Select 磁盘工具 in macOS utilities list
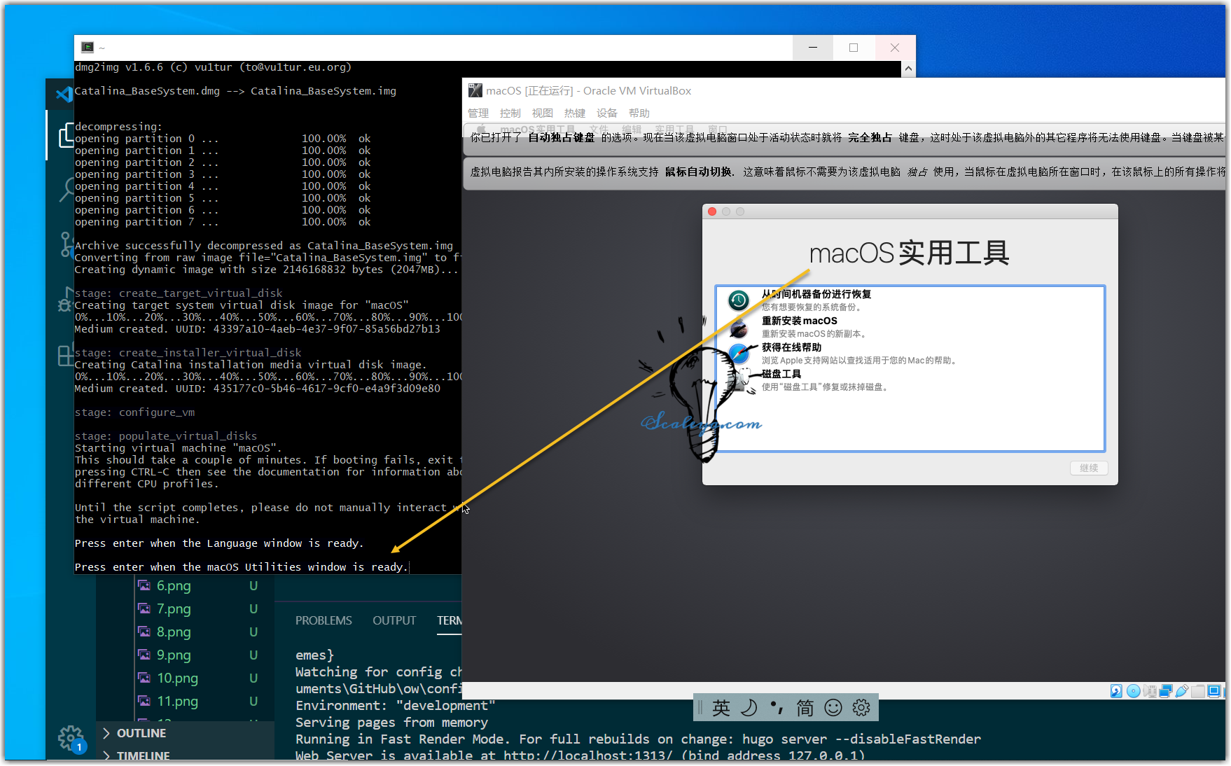This screenshot has width=1231, height=766. [781, 374]
